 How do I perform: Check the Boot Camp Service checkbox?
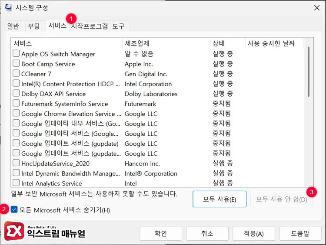[16, 63]
